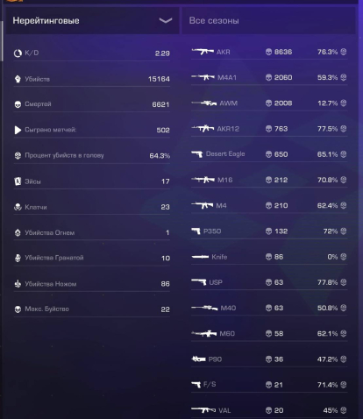
Task: Click the Убийства Гранатой stat row
Action: click(x=92, y=258)
